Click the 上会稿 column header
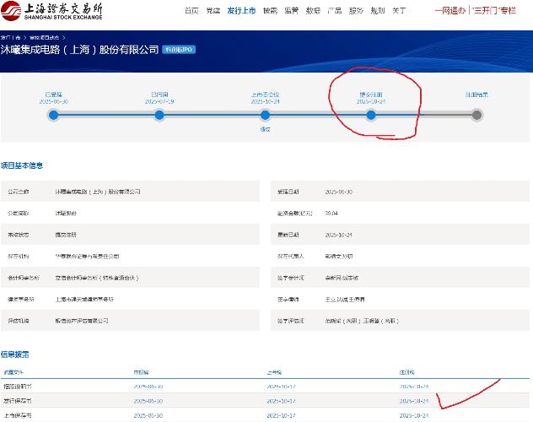The image size is (533, 422). 274,372
